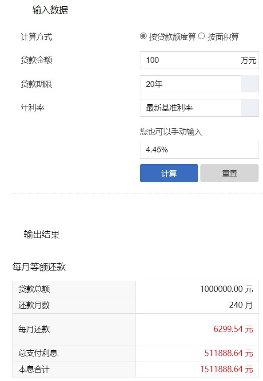Viewport: 263px width, 381px height.
Task: Select the 按面积算 radio button
Action: pos(201,36)
